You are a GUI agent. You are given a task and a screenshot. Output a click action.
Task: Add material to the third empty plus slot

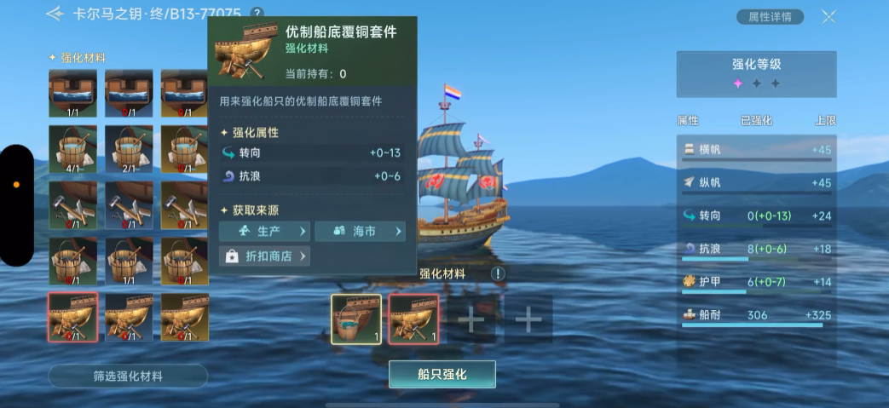coord(471,319)
